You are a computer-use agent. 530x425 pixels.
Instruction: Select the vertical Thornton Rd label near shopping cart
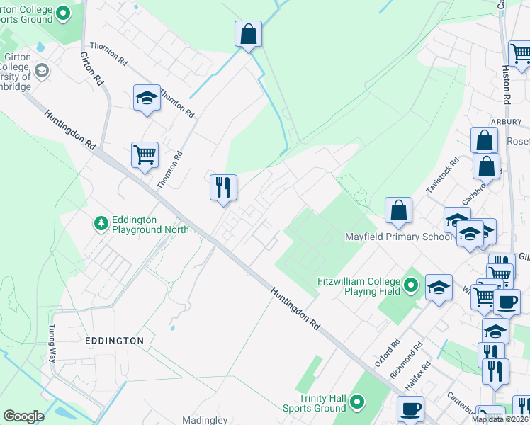click(169, 169)
